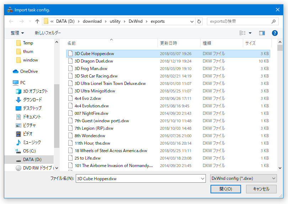Go up one folder level
The width and height of the screenshot is (288, 204).
[x=37, y=21]
